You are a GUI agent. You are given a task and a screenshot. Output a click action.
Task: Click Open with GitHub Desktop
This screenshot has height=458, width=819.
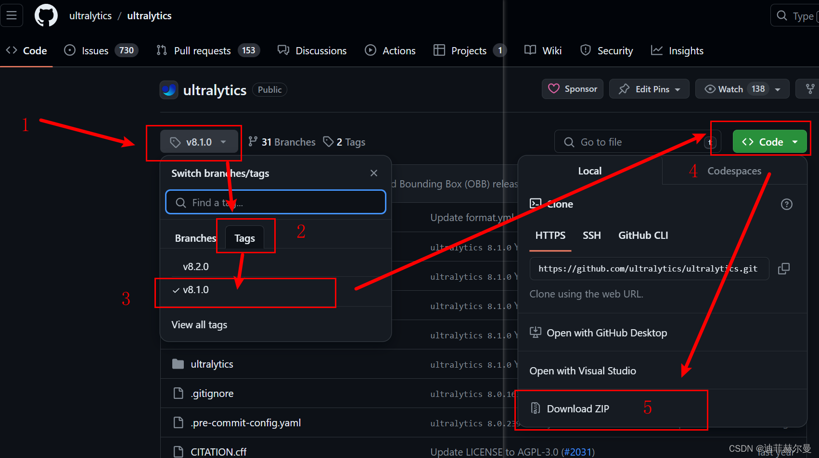(599, 333)
